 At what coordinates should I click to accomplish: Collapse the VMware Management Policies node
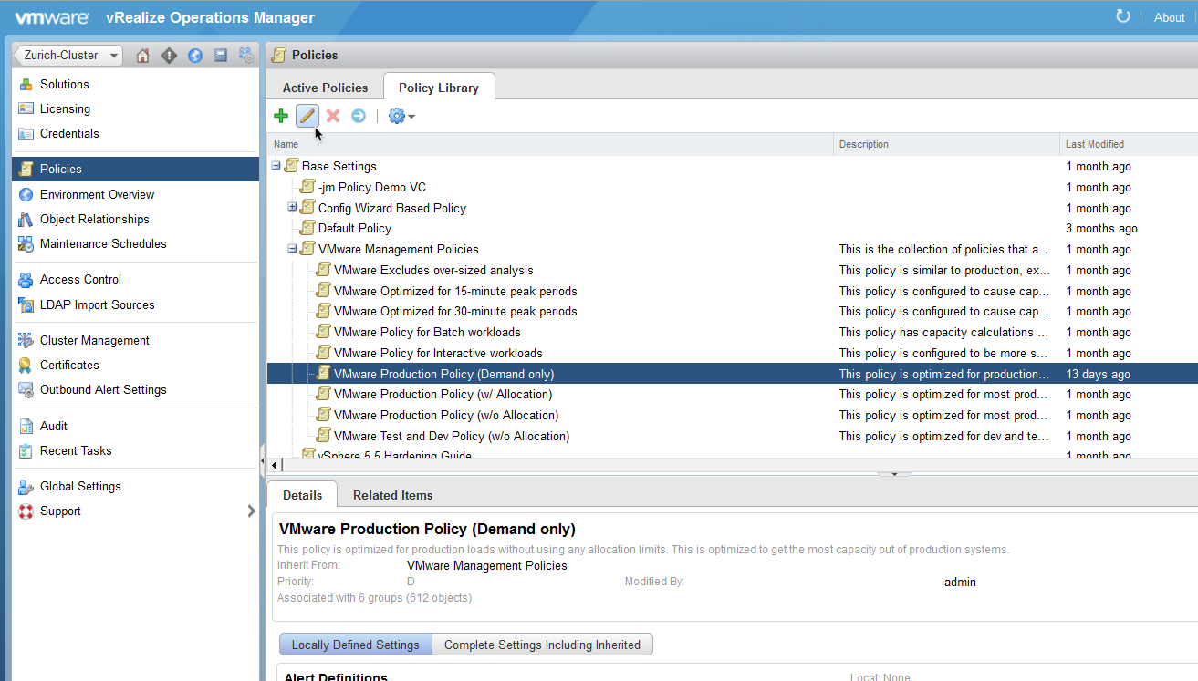[x=293, y=249]
